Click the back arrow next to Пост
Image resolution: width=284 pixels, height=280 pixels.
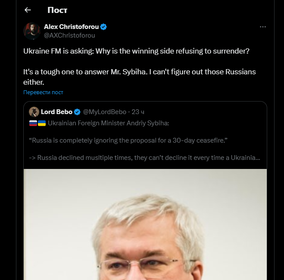pyautogui.click(x=28, y=10)
